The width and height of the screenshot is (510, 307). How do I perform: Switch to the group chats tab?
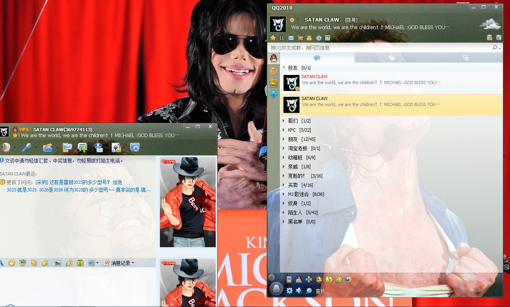click(x=392, y=58)
